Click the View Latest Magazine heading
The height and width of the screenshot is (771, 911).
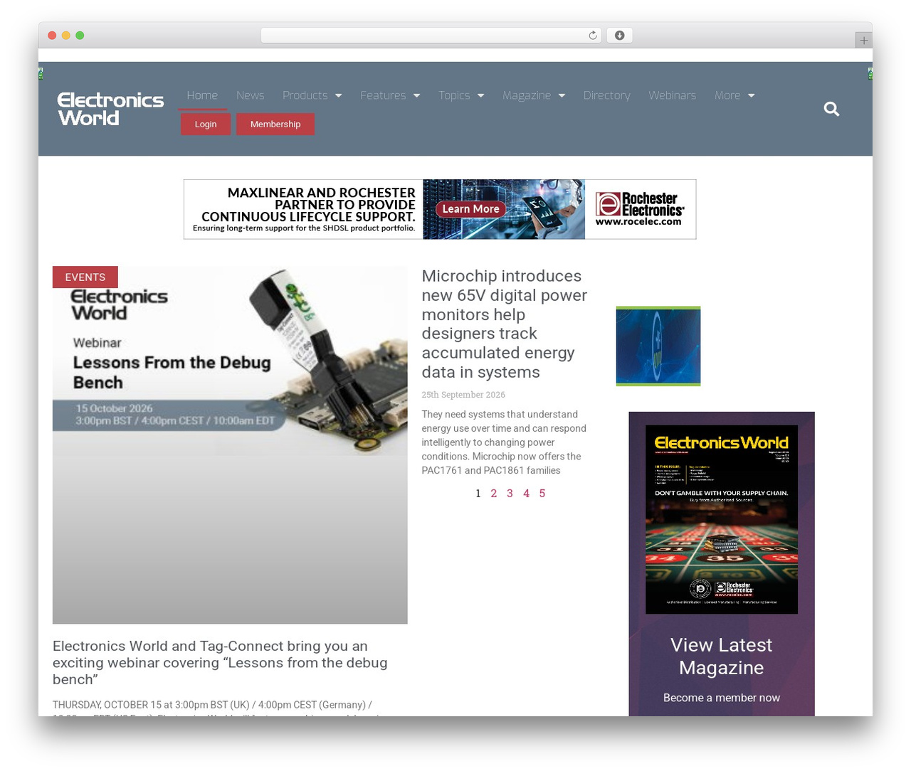click(722, 656)
